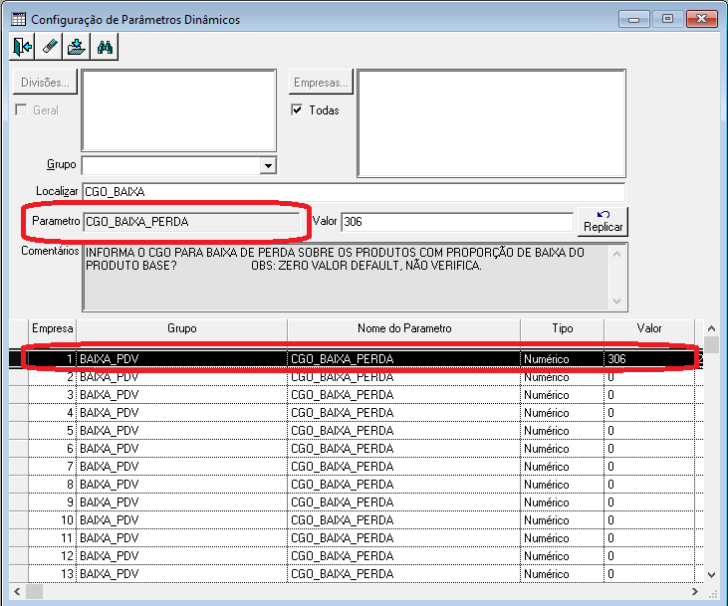The image size is (728, 606).
Task: Click the Divisões... button
Action: point(45,83)
